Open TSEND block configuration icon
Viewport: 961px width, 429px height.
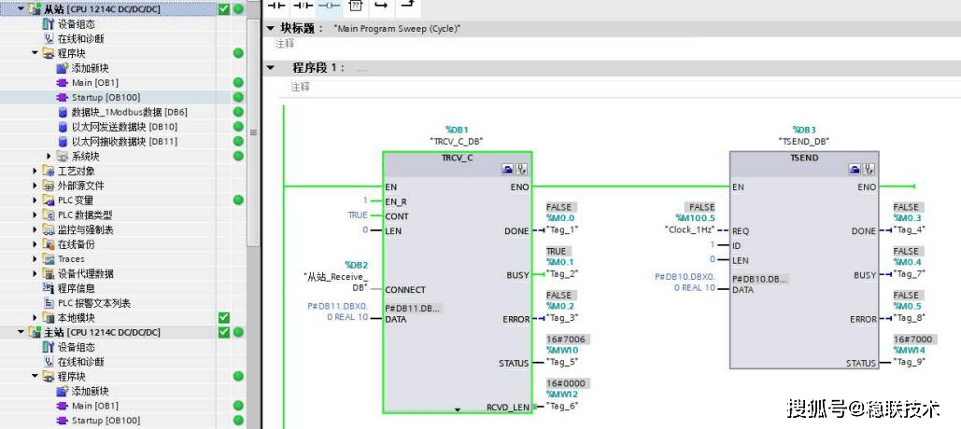[x=855, y=169]
